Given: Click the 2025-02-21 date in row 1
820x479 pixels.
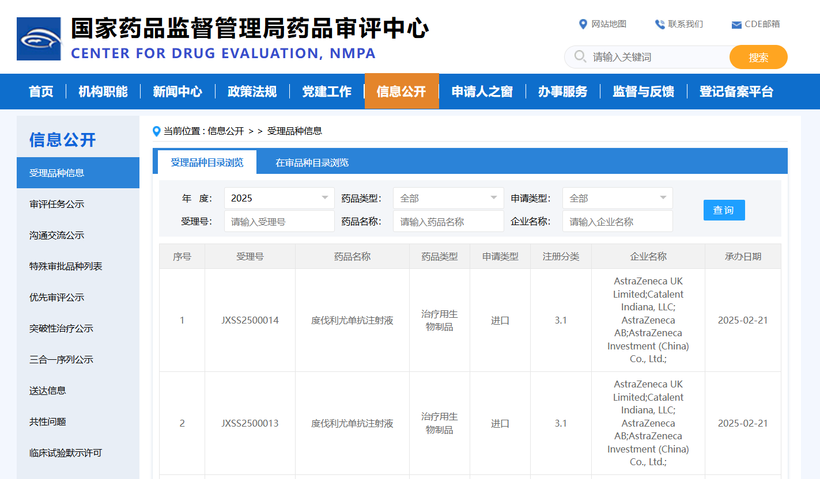Looking at the screenshot, I should coord(743,320).
